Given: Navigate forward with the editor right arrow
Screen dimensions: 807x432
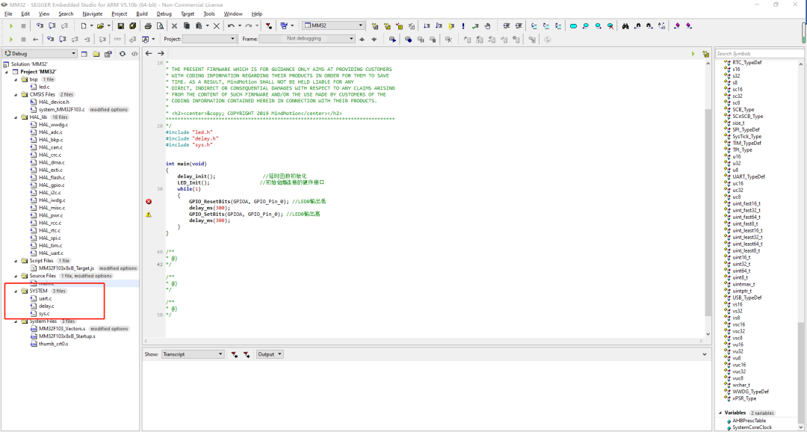Looking at the screenshot, I should click(x=161, y=54).
